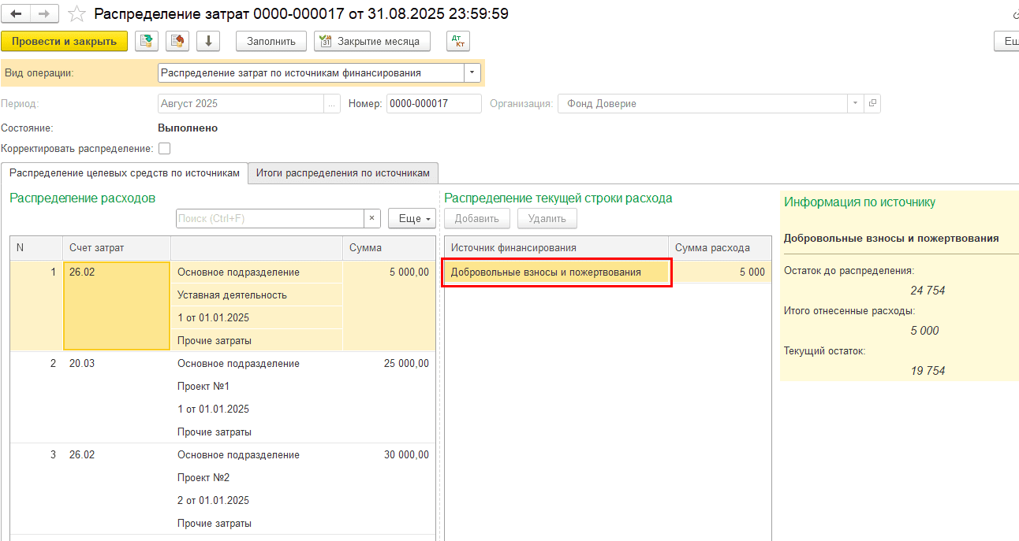Add document to favorites with star
This screenshot has width=1019, height=541.
[x=77, y=14]
